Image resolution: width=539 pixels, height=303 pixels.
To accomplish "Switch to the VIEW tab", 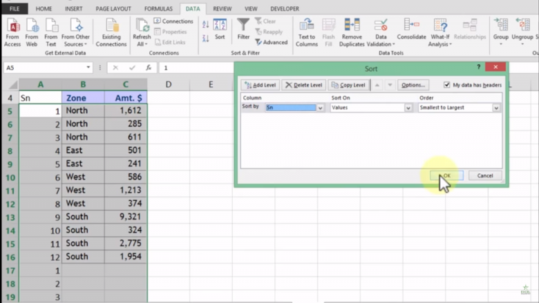I will [251, 8].
